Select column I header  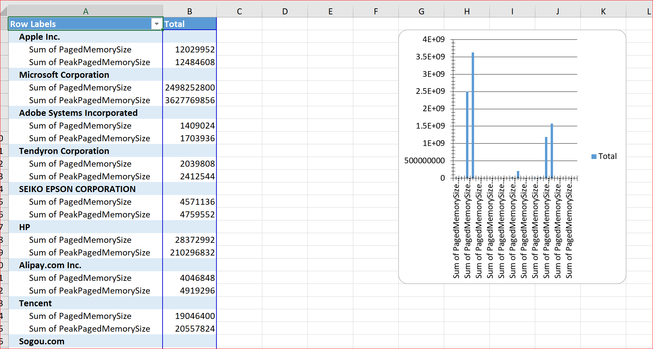pyautogui.click(x=512, y=11)
